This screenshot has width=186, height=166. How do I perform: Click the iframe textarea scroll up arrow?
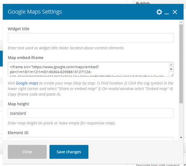pos(171,64)
